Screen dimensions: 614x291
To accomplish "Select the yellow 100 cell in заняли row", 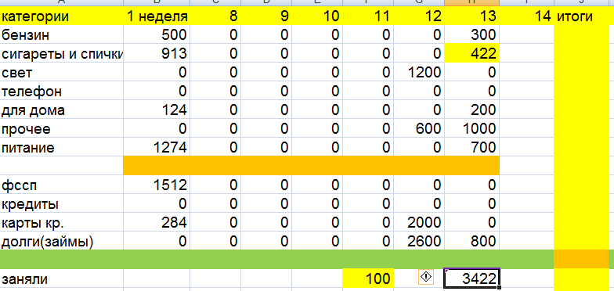I will coord(368,278).
